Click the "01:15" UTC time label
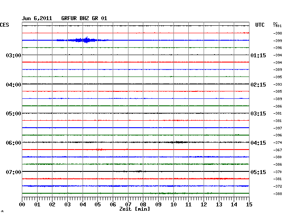The image size is (284, 216). click(x=258, y=55)
